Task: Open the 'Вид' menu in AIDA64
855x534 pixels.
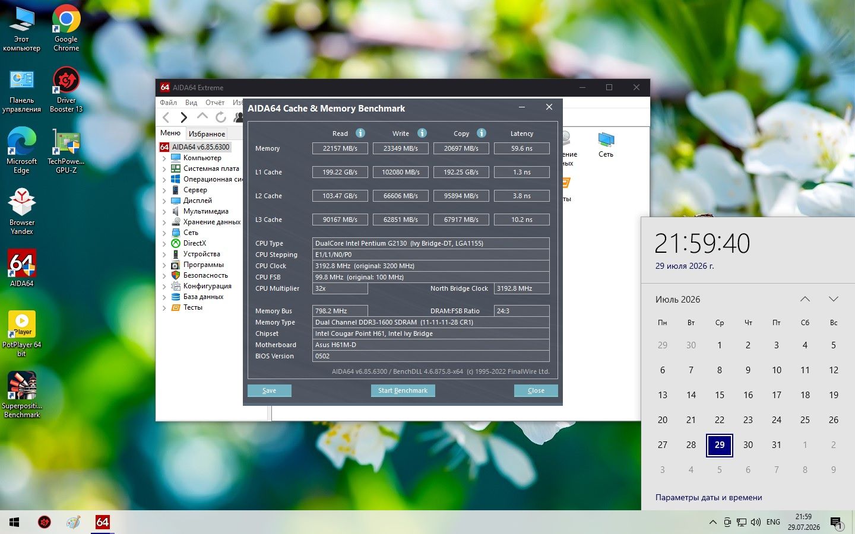Action: tap(191, 103)
